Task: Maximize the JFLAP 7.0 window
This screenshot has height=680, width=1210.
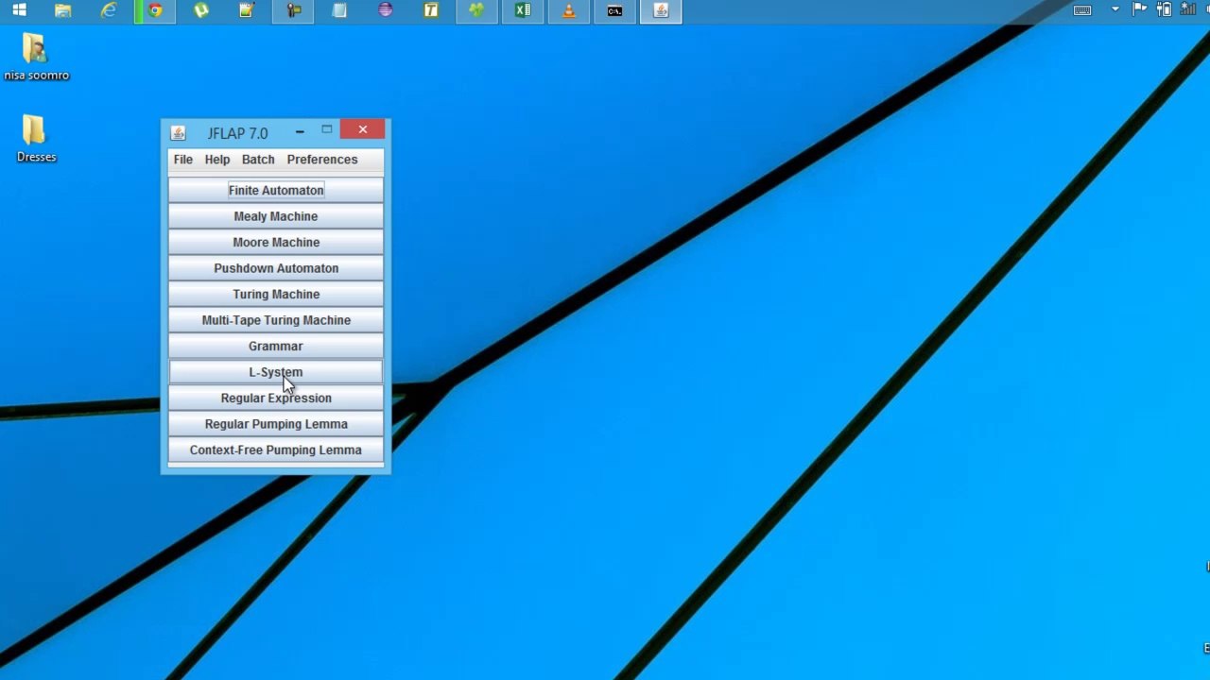Action: [326, 130]
